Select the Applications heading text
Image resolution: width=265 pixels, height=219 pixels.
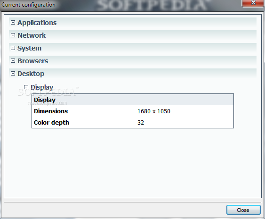37,23
